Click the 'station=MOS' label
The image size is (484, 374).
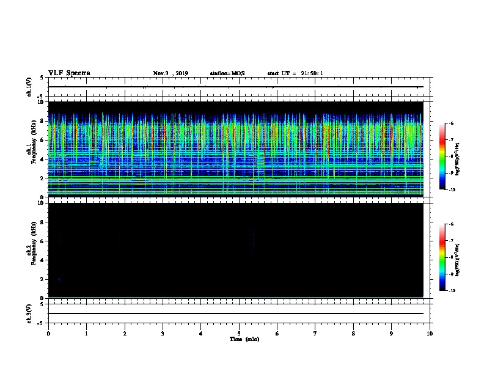pyautogui.click(x=227, y=73)
